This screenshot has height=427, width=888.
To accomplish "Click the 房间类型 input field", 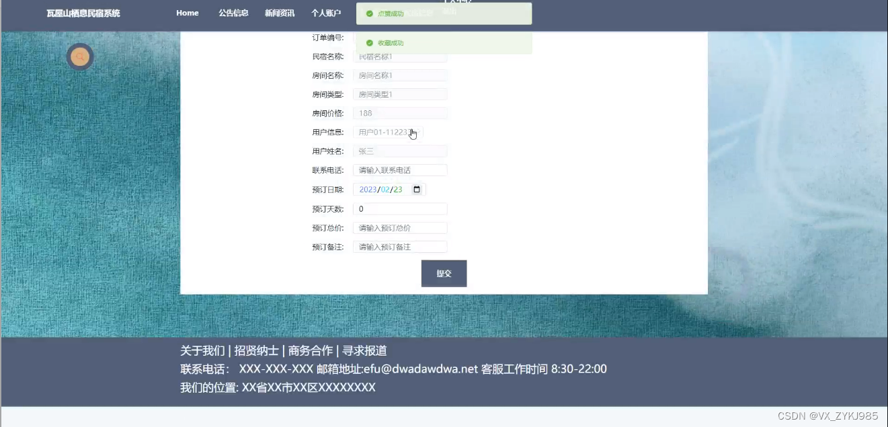I will click(x=400, y=94).
